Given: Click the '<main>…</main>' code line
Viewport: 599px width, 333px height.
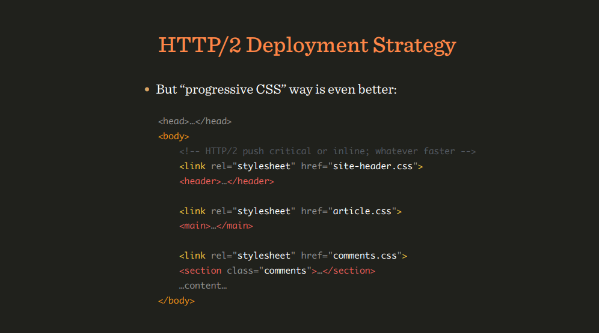Looking at the screenshot, I should (x=217, y=226).
